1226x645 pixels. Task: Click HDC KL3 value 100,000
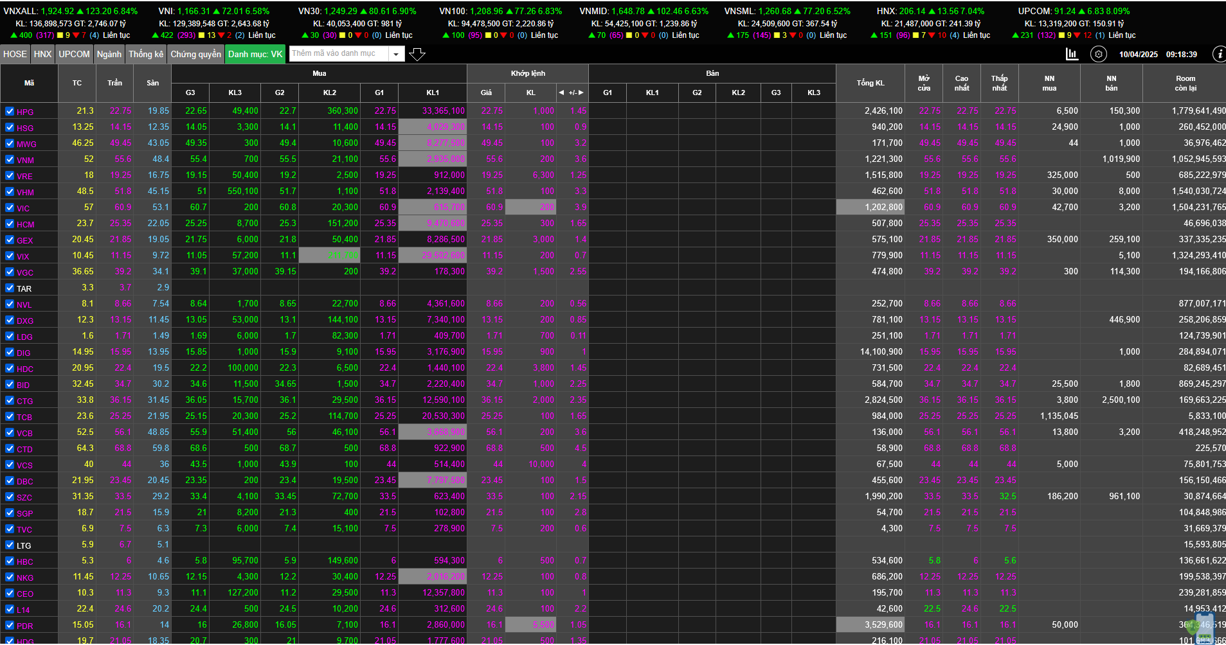[243, 368]
